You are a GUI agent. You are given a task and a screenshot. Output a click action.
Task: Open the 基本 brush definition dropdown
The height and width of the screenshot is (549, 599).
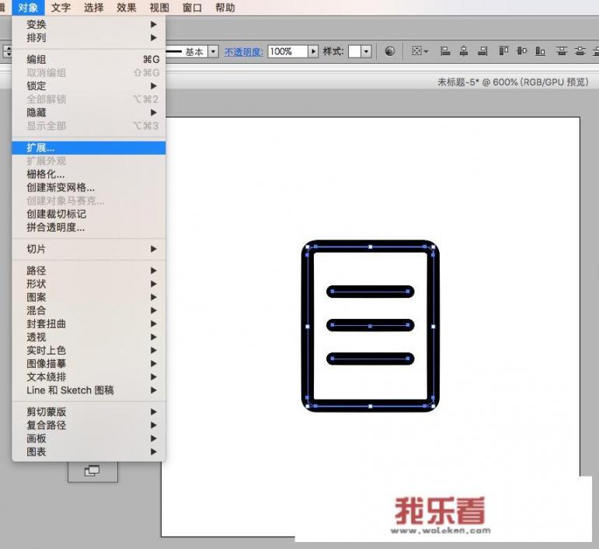213,51
